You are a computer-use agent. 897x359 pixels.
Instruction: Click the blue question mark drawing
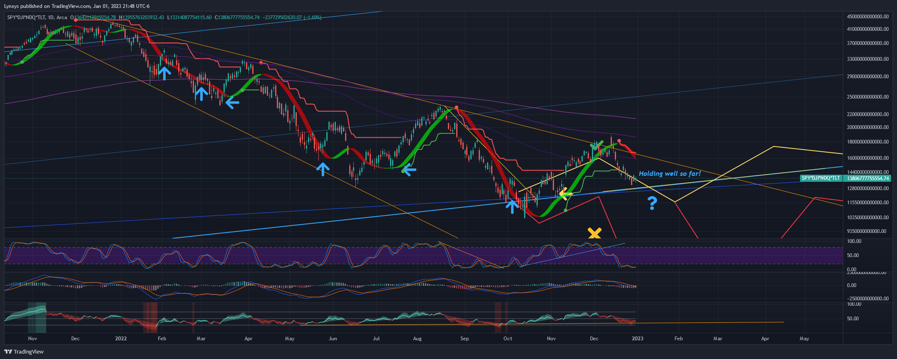coord(652,203)
